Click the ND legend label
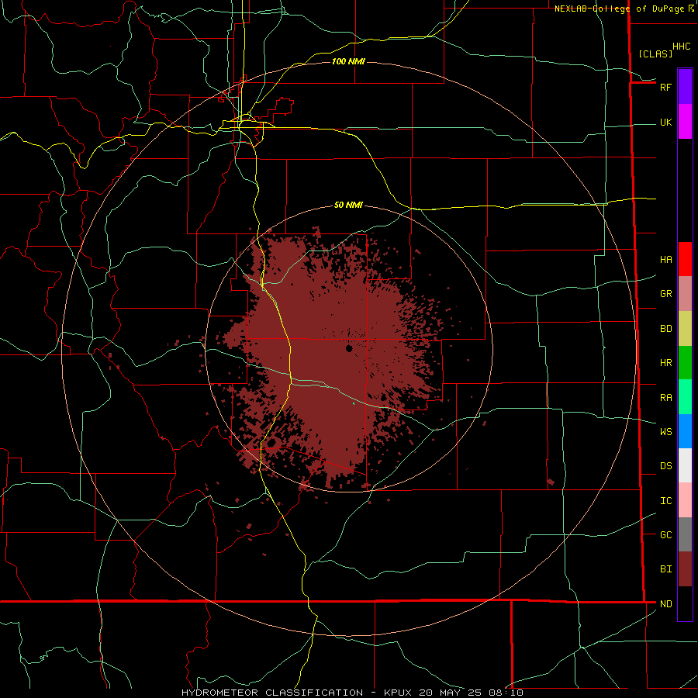The image size is (698, 698). coord(665,603)
